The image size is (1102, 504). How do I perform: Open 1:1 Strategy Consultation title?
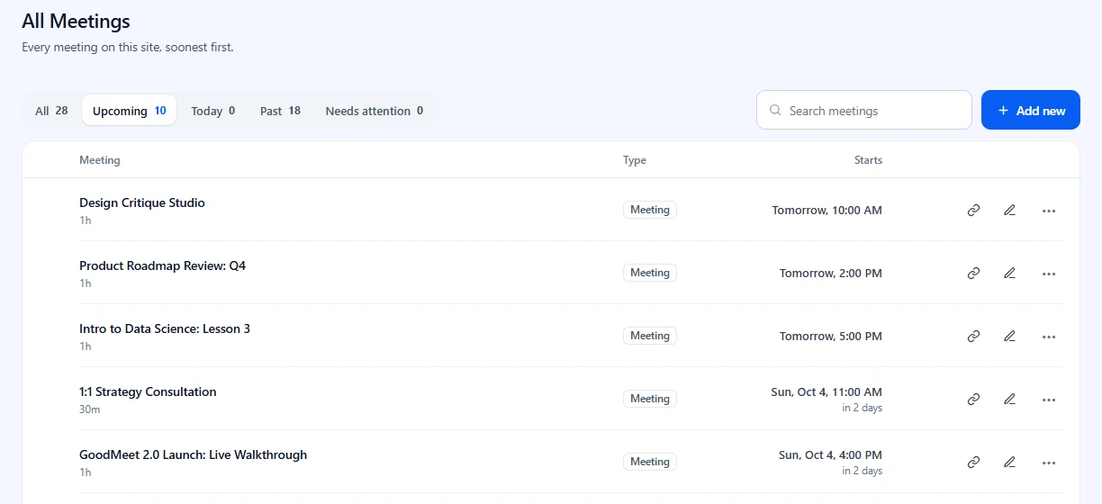pos(148,392)
